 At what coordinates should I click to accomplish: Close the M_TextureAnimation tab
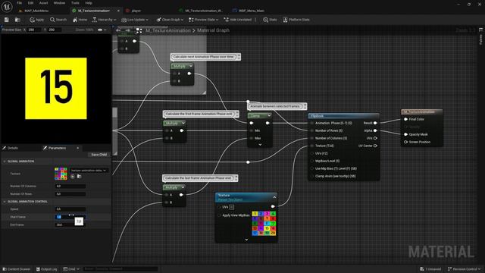(x=118, y=11)
